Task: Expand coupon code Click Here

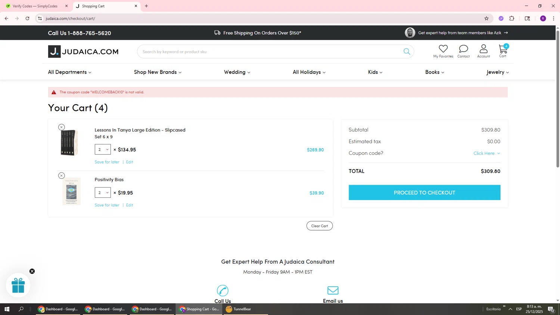Action: 486,153
